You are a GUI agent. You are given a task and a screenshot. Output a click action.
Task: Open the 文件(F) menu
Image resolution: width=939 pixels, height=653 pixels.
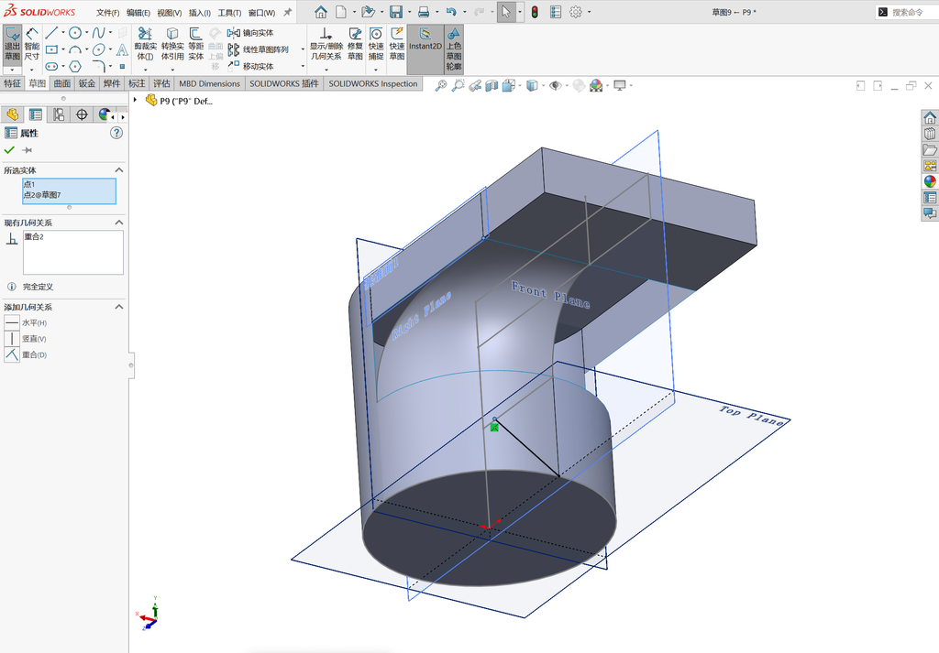coord(108,13)
